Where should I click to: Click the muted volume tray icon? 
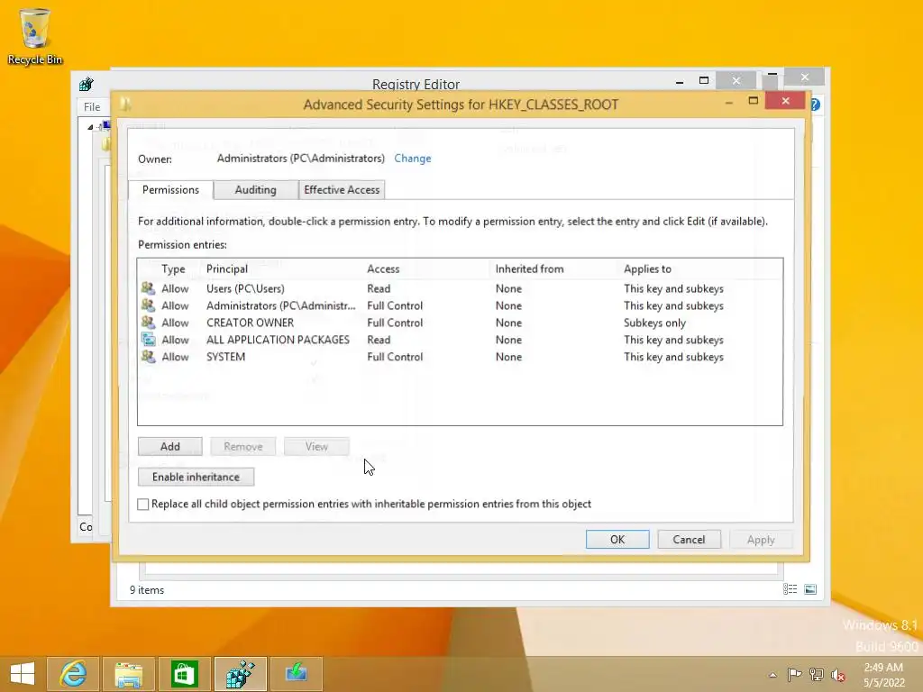pyautogui.click(x=838, y=675)
